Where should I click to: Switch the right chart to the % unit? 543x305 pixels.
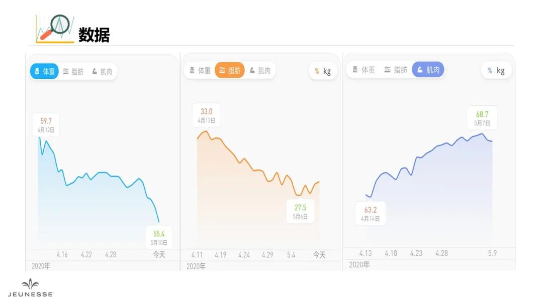click(x=490, y=70)
